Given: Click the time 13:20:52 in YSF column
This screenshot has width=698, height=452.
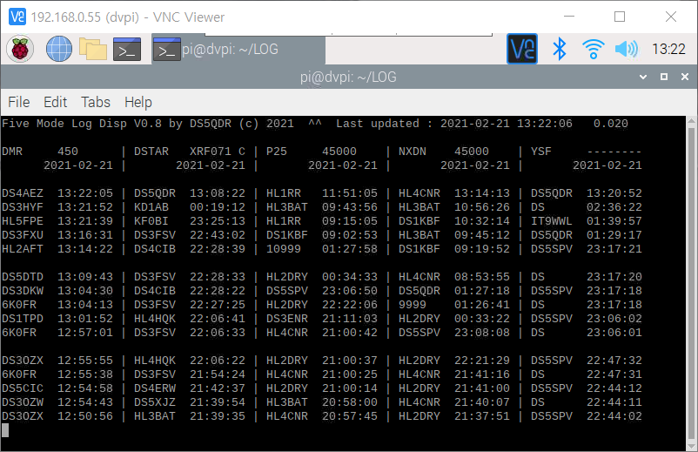Looking at the screenshot, I should pyautogui.click(x=614, y=193).
